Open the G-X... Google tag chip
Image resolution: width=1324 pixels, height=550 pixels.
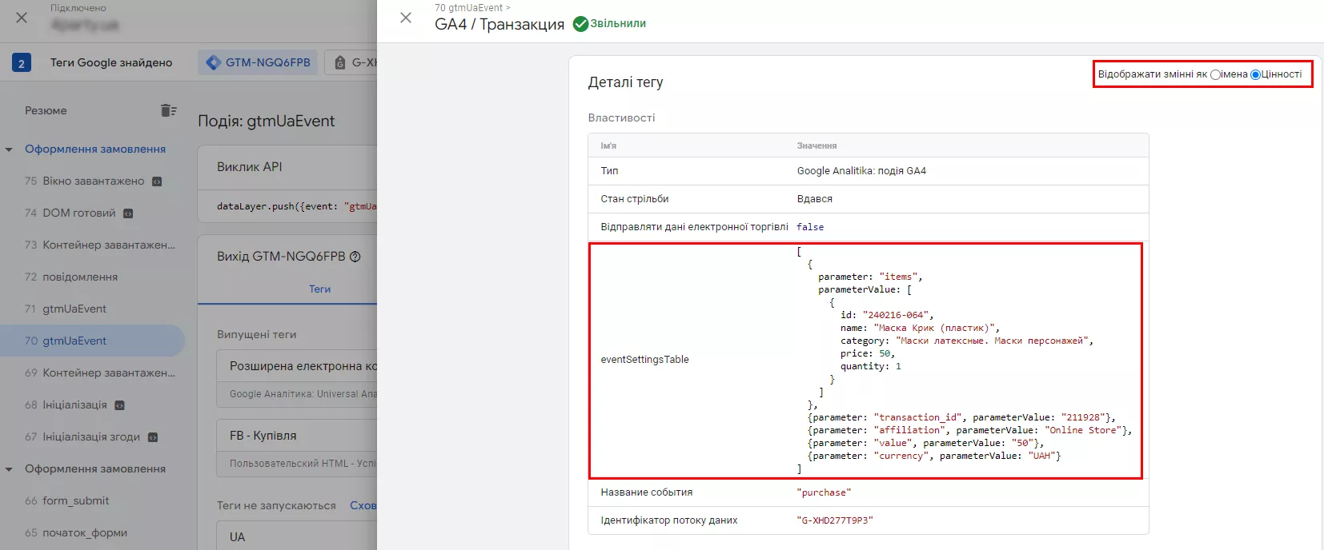click(x=352, y=62)
